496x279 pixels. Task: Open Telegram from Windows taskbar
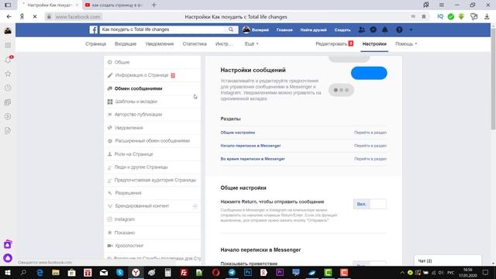pos(232,272)
